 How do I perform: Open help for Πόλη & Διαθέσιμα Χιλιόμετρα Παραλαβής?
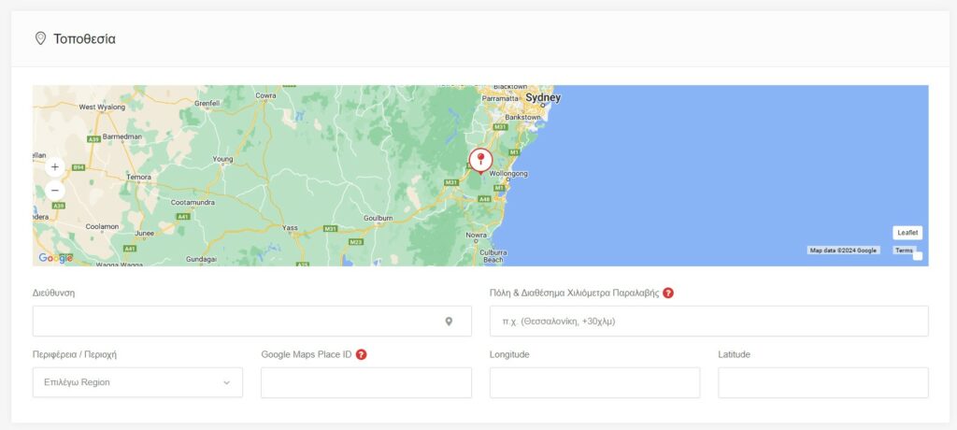668,293
